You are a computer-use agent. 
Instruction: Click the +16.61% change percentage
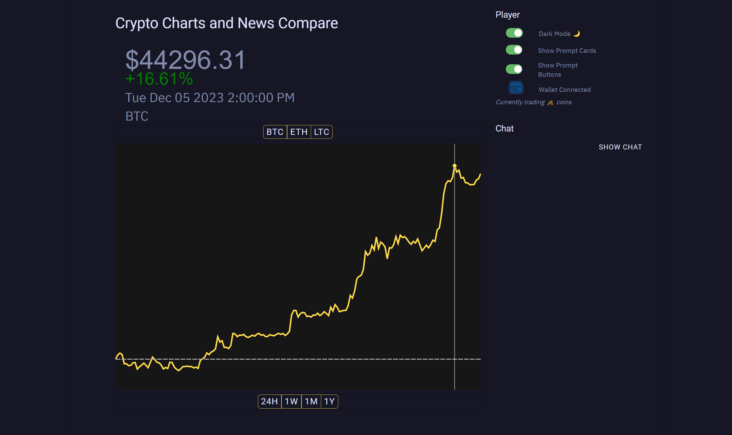point(159,79)
